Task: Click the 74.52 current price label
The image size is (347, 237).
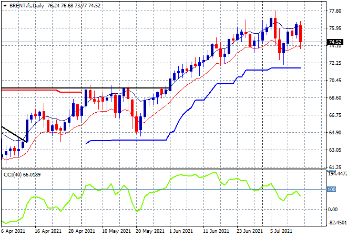Action: pyautogui.click(x=335, y=42)
